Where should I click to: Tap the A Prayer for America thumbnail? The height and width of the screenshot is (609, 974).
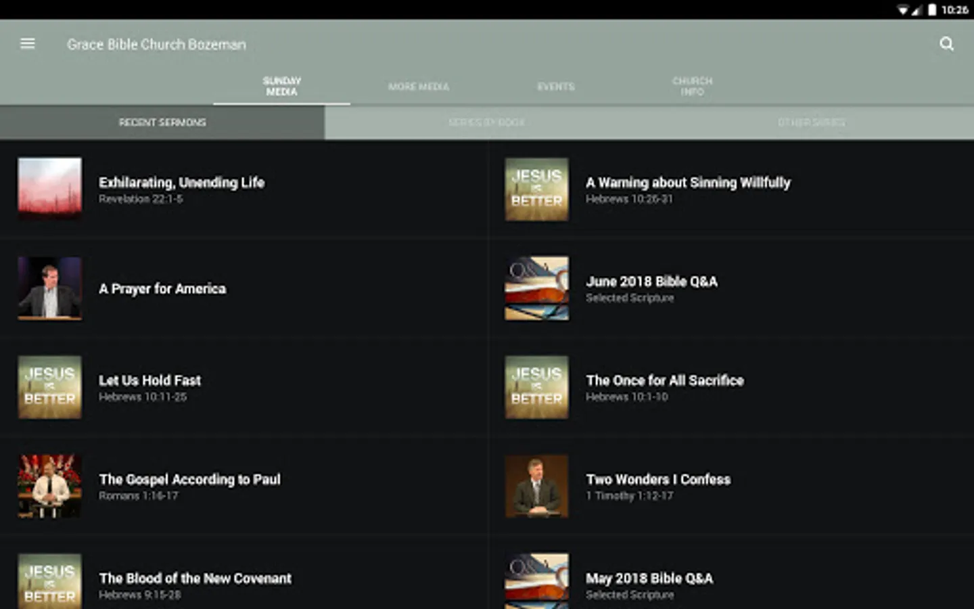tap(50, 288)
